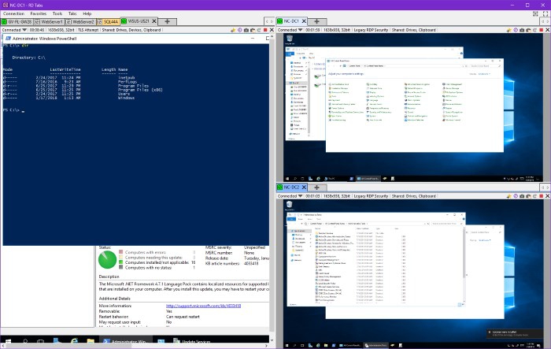Add a new tab beside NC-DC2
Viewport: 551px width, 349px height.
tap(316, 187)
